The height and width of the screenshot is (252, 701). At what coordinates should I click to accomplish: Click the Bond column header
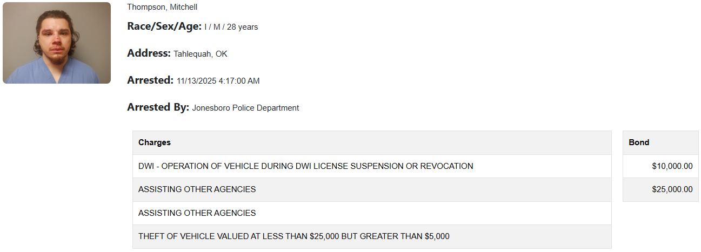pos(639,142)
